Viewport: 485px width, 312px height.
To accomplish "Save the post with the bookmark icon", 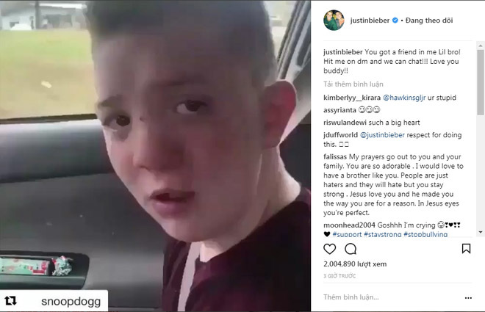I will pos(466,248).
